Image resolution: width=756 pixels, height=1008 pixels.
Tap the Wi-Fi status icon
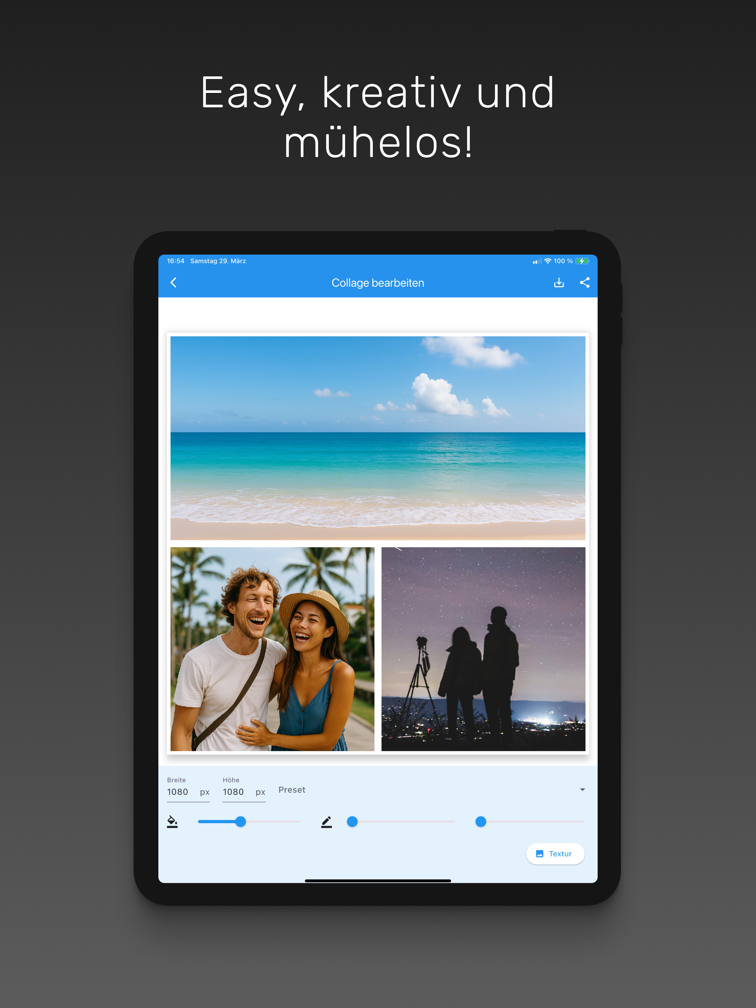click(x=548, y=261)
